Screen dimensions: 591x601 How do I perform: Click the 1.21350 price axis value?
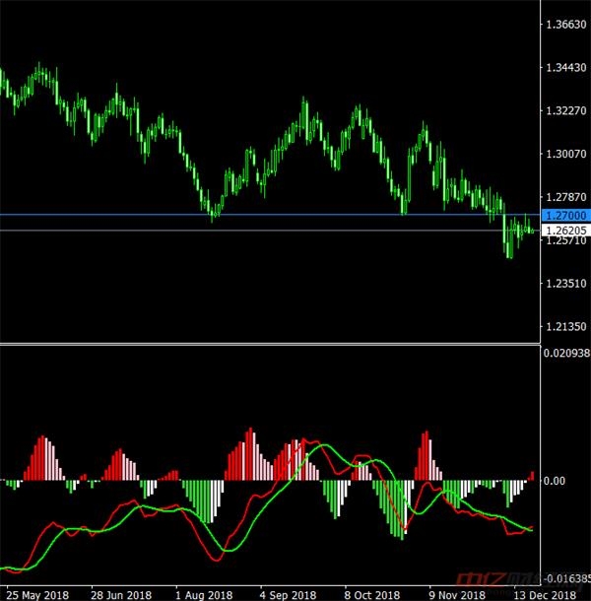pyautogui.click(x=566, y=326)
